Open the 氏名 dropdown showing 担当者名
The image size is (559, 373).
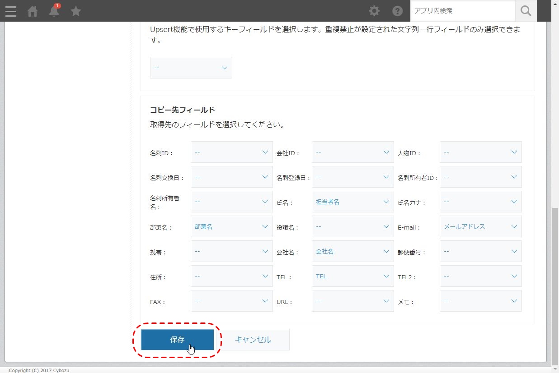tap(352, 202)
